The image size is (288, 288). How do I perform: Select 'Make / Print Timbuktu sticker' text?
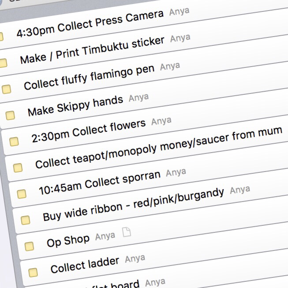coord(92,50)
